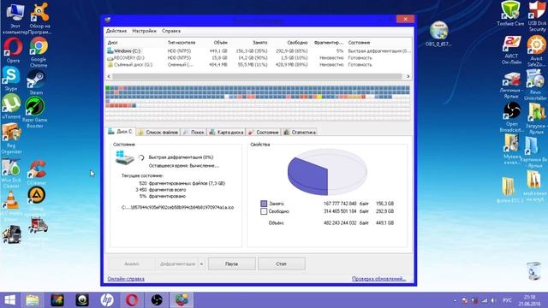Switch to the Поиск tab
548x308 pixels.
click(x=194, y=133)
